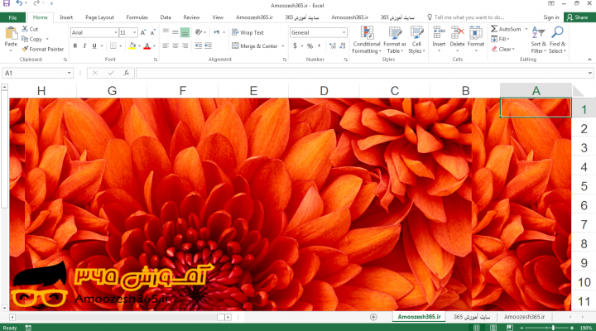Click the Copy command

click(x=32, y=39)
